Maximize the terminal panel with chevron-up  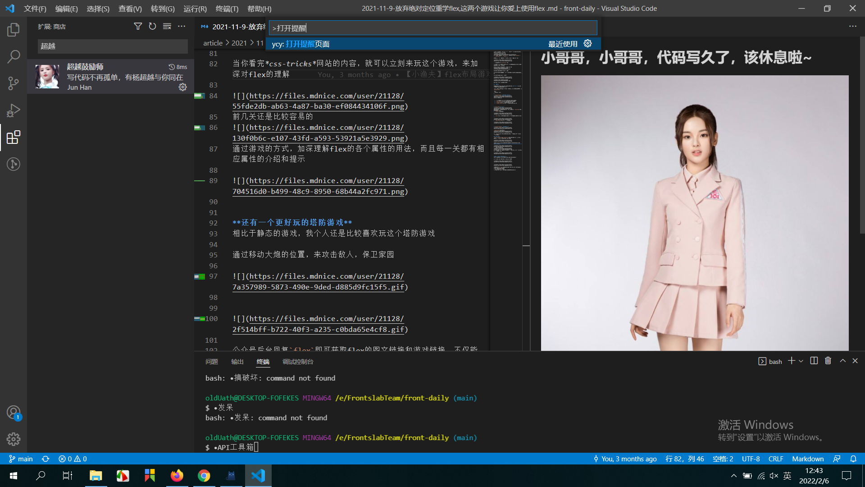[842, 361]
